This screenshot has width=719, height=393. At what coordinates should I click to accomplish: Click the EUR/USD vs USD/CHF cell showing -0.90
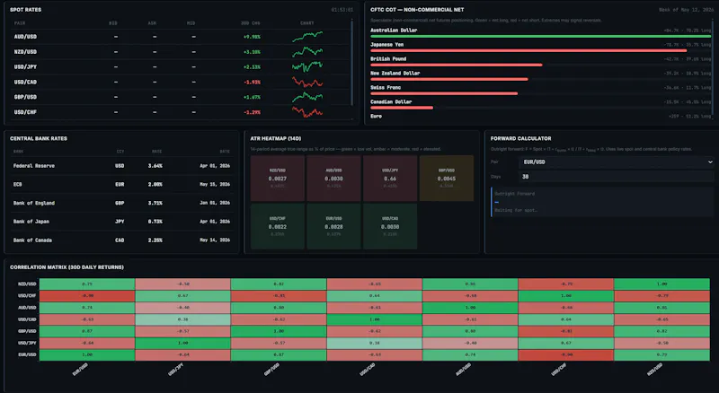[x=566, y=354]
